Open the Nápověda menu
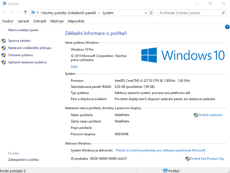Viewport: 230px width, 173px height. 76,21
